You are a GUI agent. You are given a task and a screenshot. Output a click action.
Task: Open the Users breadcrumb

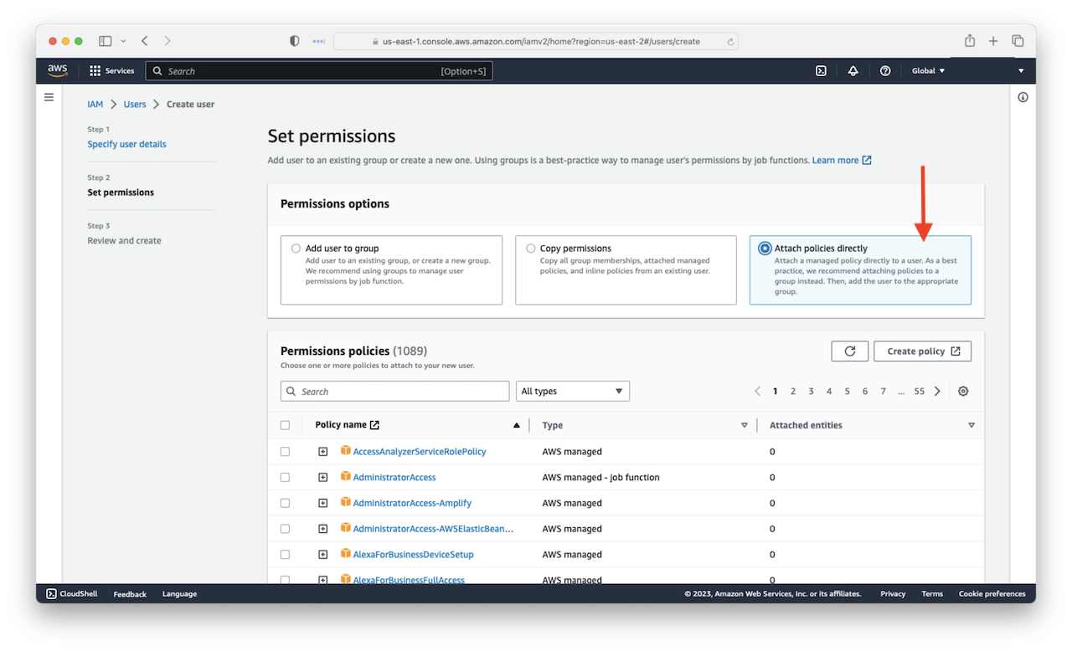(x=135, y=105)
